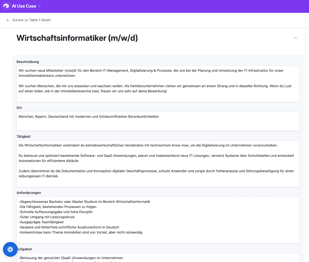Screen dimensions: 309x262
Task: Click the back arrow icon
Action: coord(8,20)
